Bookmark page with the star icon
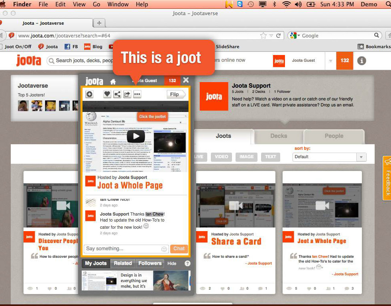391x306 pixels. click(x=263, y=35)
